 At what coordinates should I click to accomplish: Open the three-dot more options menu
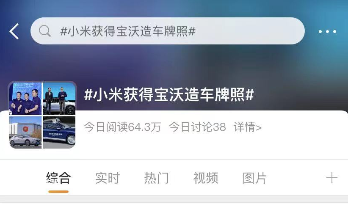[327, 31]
